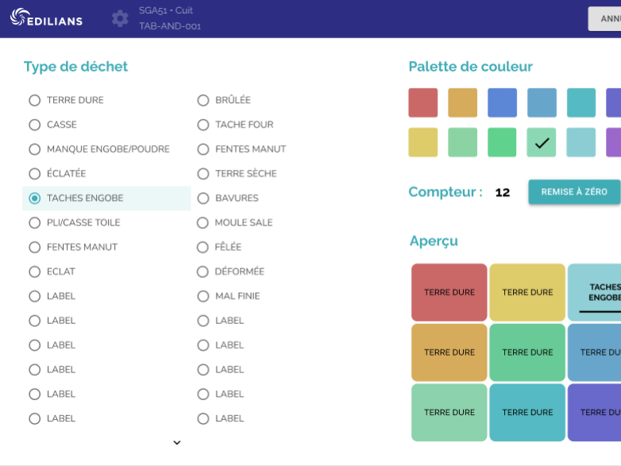The height and width of the screenshot is (466, 621).
Task: Reset counter with REMISE À ZÉRO
Action: 574,192
